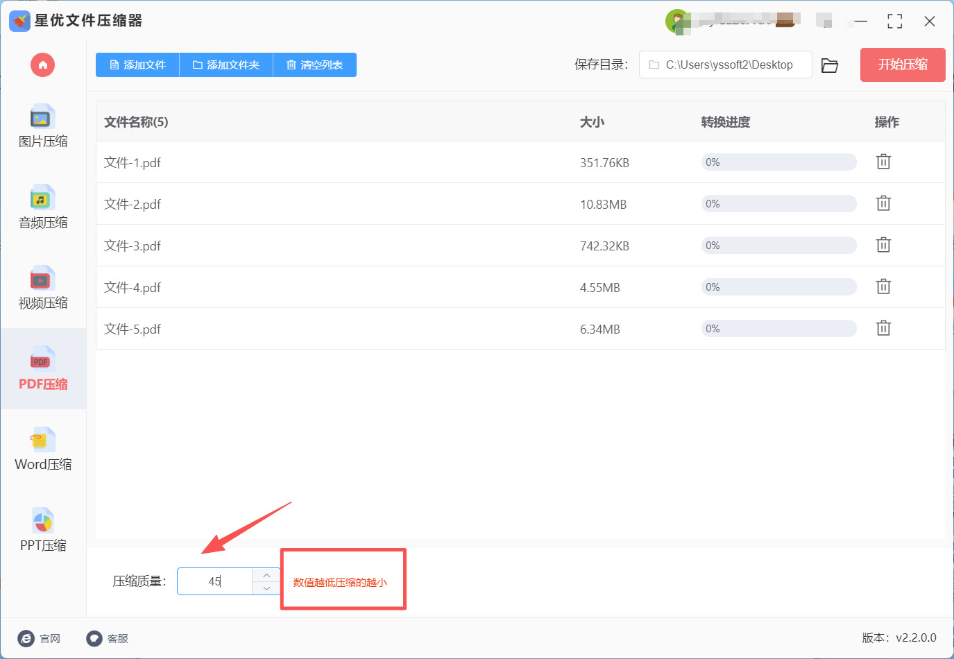
Task: Click the 开始压缩 start compression button
Action: 903,65
